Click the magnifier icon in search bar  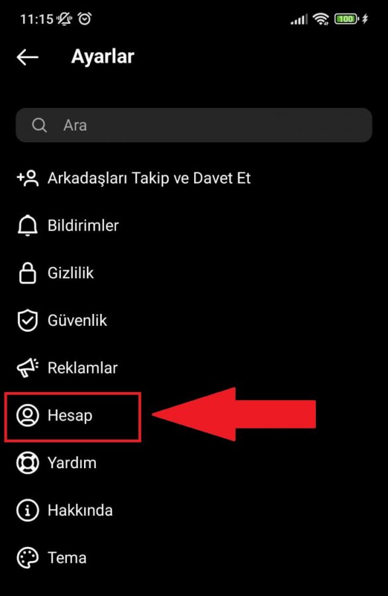pyautogui.click(x=39, y=125)
